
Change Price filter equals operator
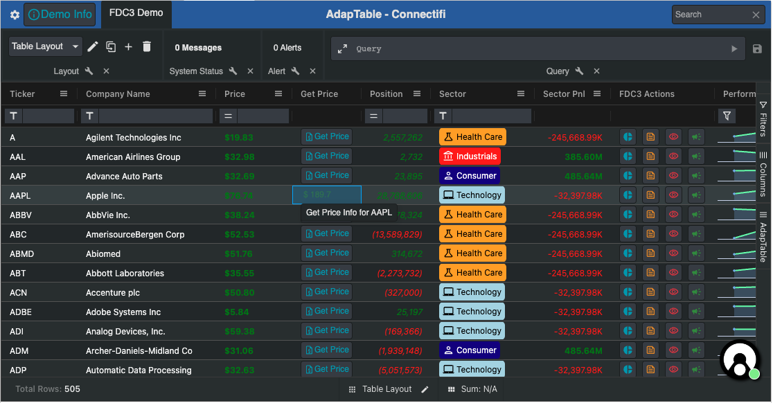[228, 116]
